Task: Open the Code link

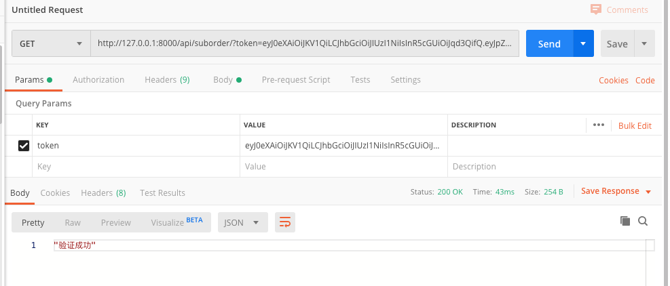Action: pyautogui.click(x=645, y=80)
